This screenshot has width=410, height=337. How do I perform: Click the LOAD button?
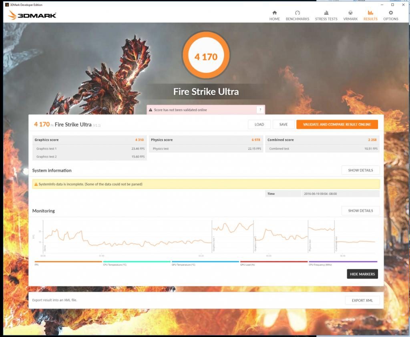coord(259,125)
